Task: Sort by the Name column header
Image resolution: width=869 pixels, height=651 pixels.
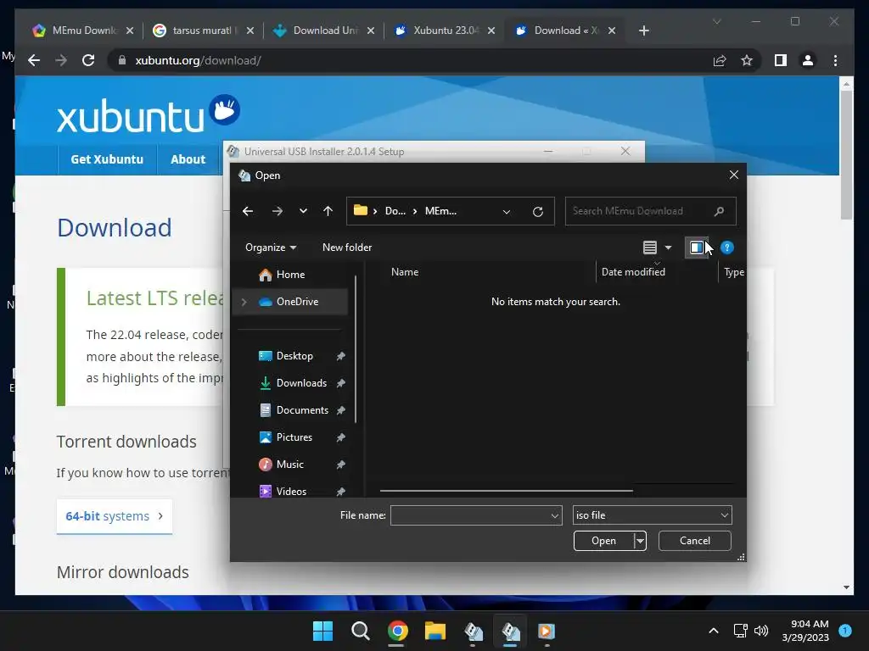Action: point(405,272)
